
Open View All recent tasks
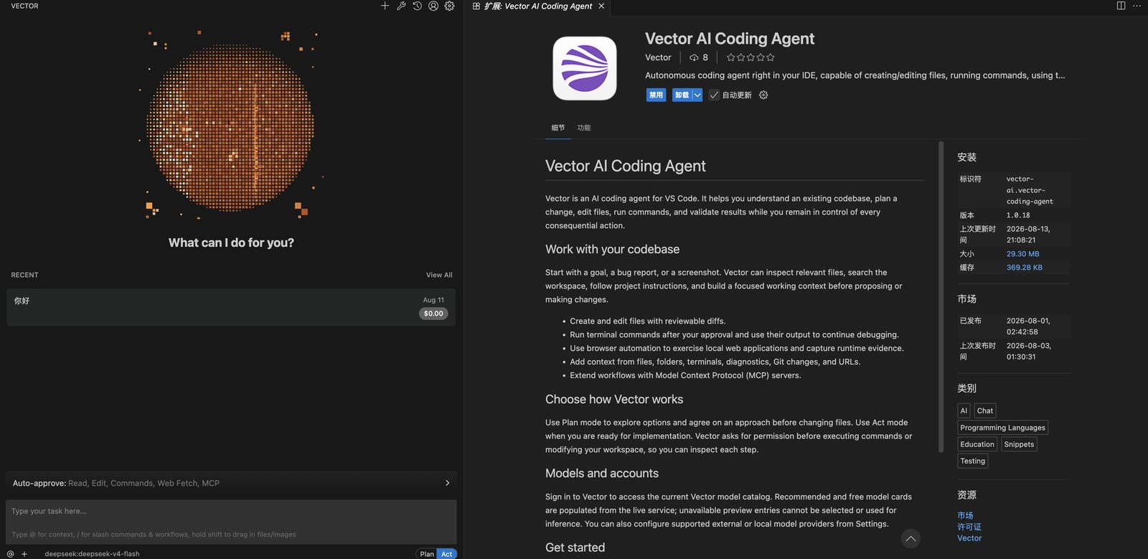coord(439,275)
